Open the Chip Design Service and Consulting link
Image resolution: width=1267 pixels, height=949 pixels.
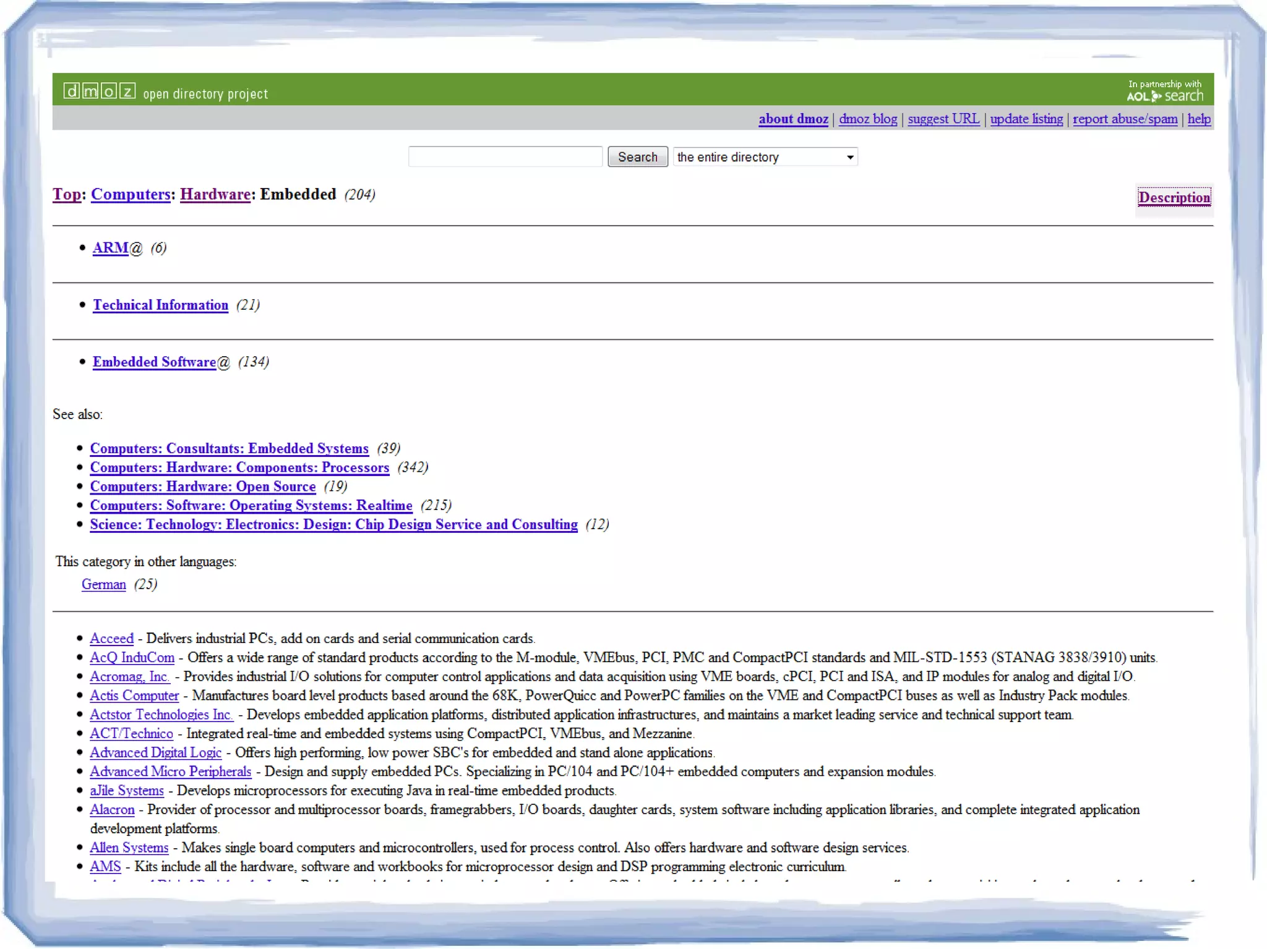[333, 524]
